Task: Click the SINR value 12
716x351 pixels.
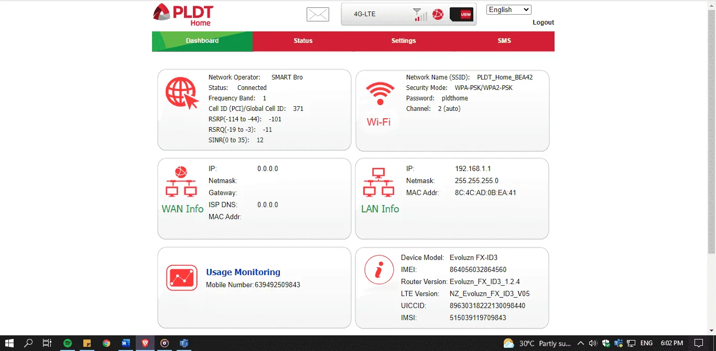Action: (x=260, y=140)
